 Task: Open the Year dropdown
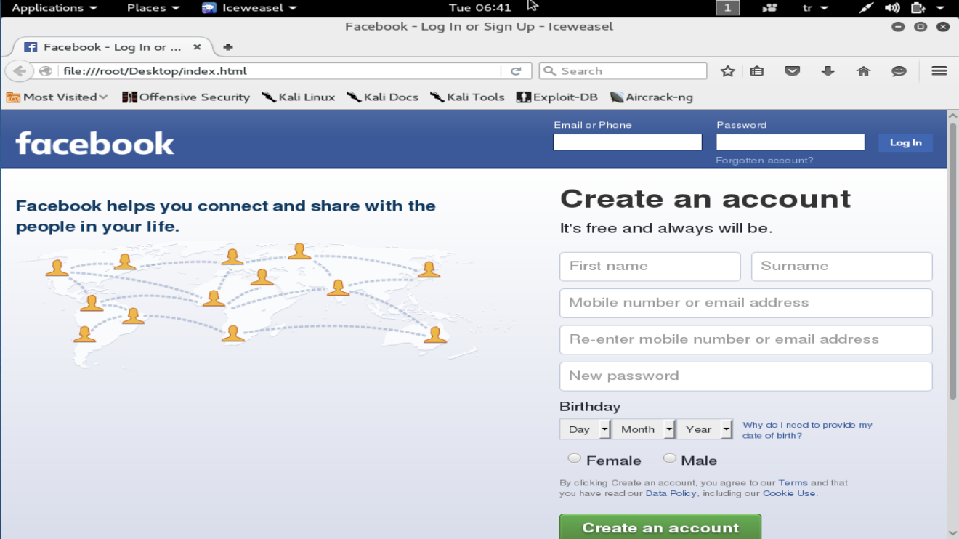[705, 429]
